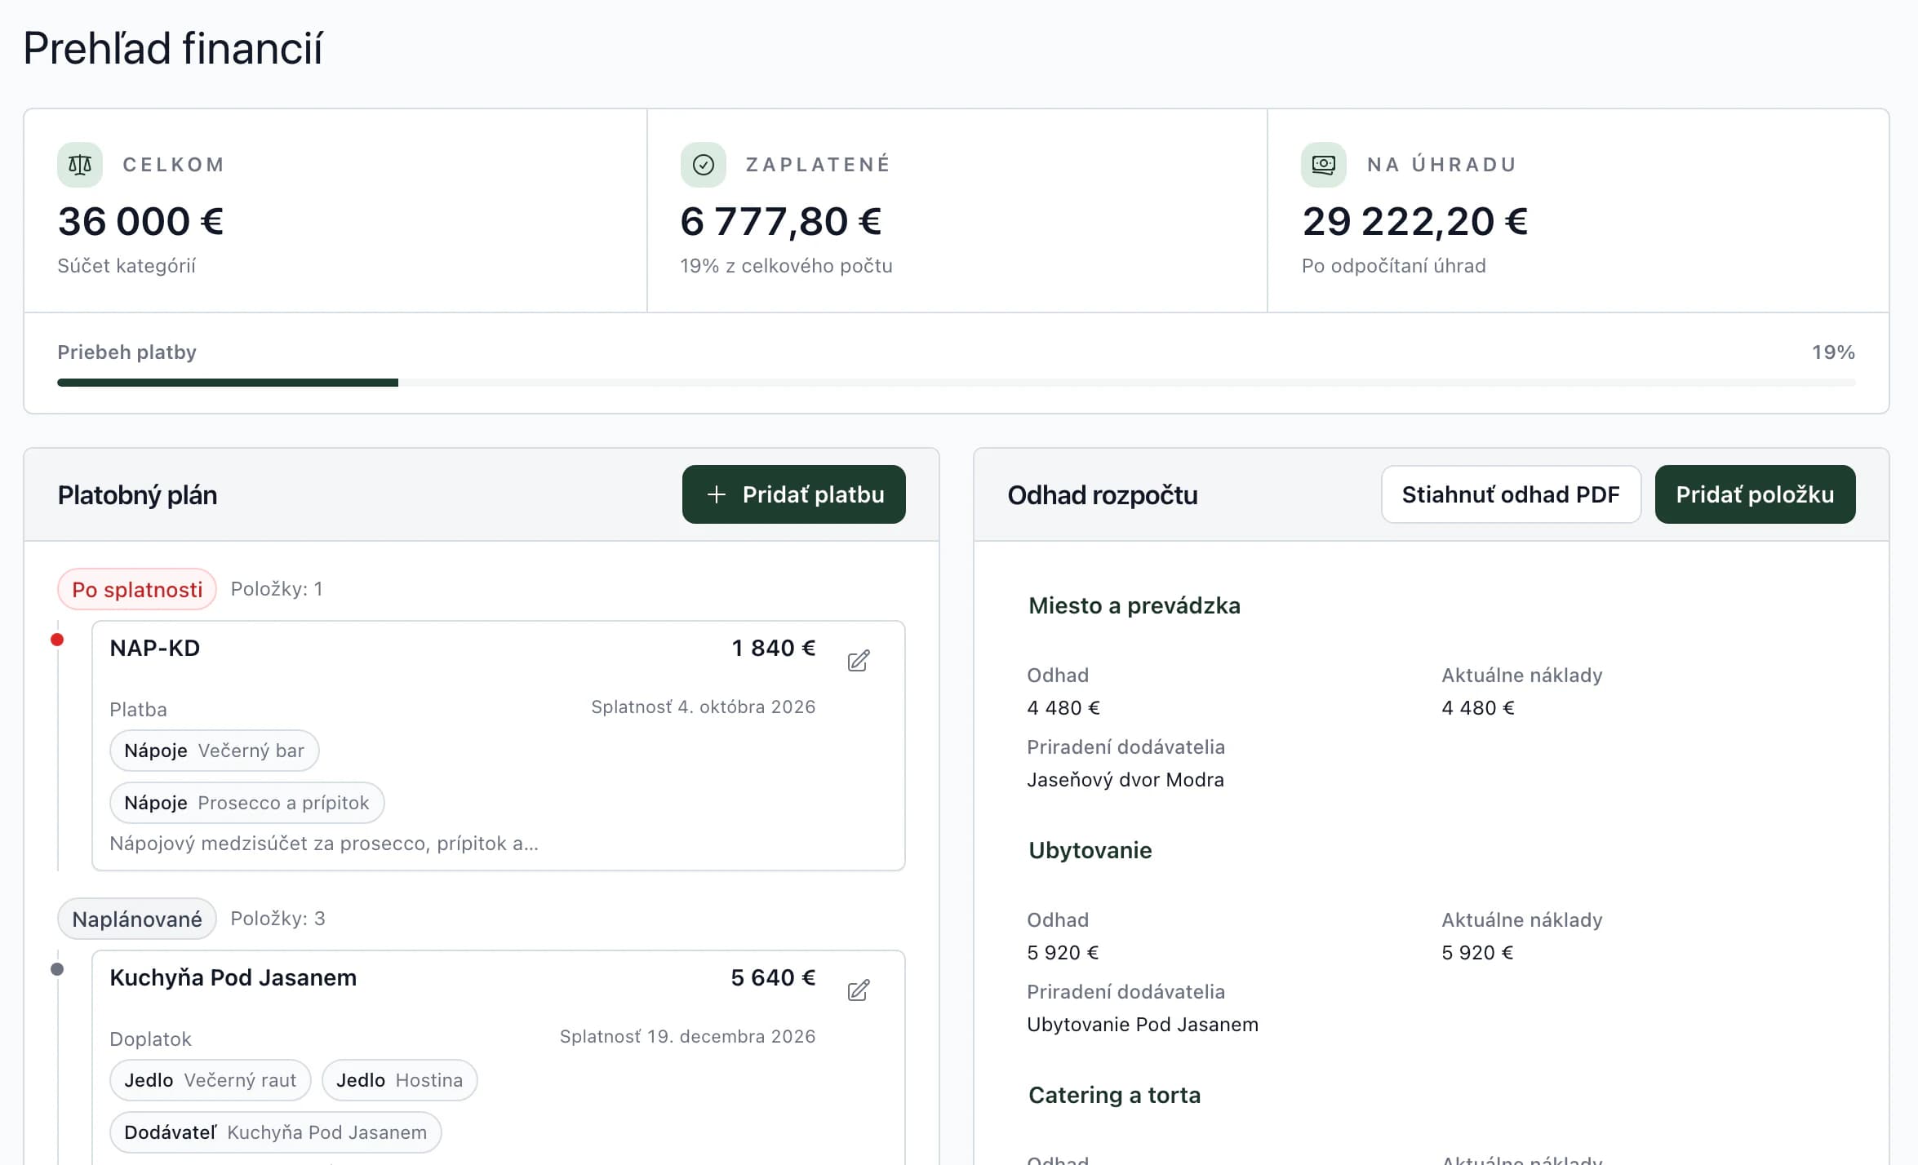Click the Nápoje Večerný bar tag
Image resolution: width=1918 pixels, height=1165 pixels.
[x=214, y=751]
